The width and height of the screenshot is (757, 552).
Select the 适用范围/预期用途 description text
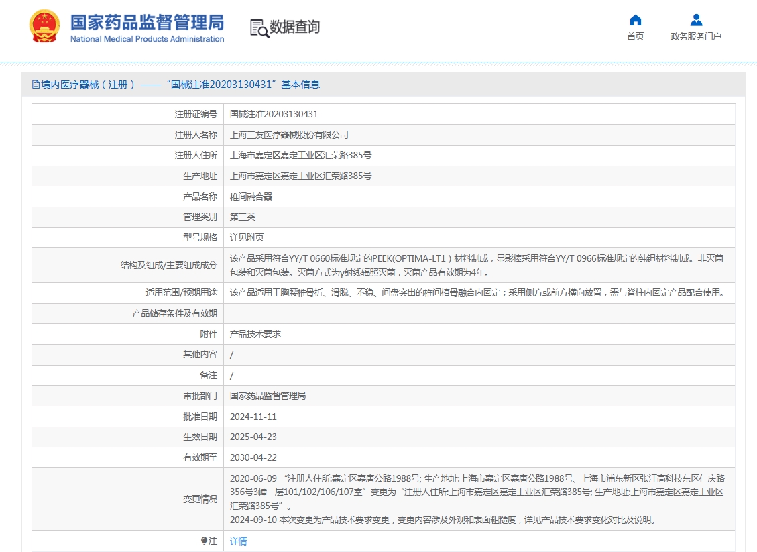click(x=477, y=293)
